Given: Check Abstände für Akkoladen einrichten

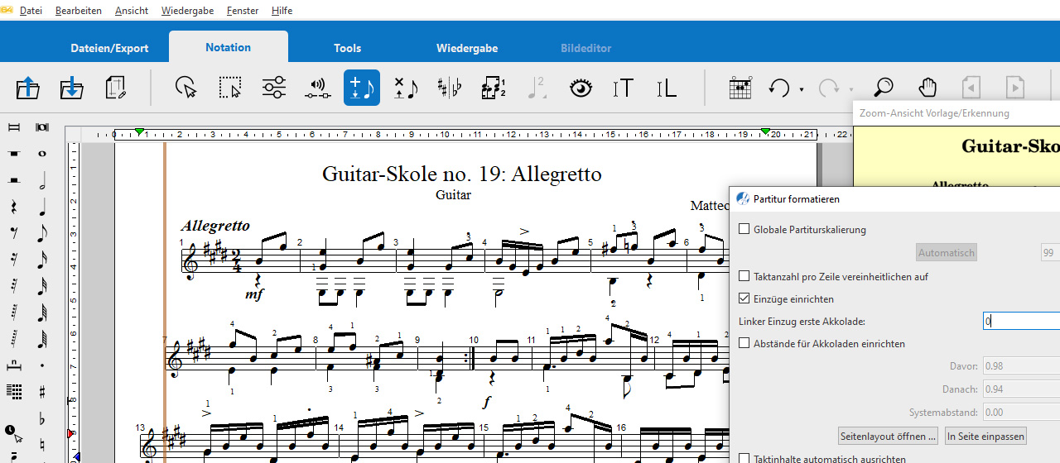Looking at the screenshot, I should (x=744, y=343).
